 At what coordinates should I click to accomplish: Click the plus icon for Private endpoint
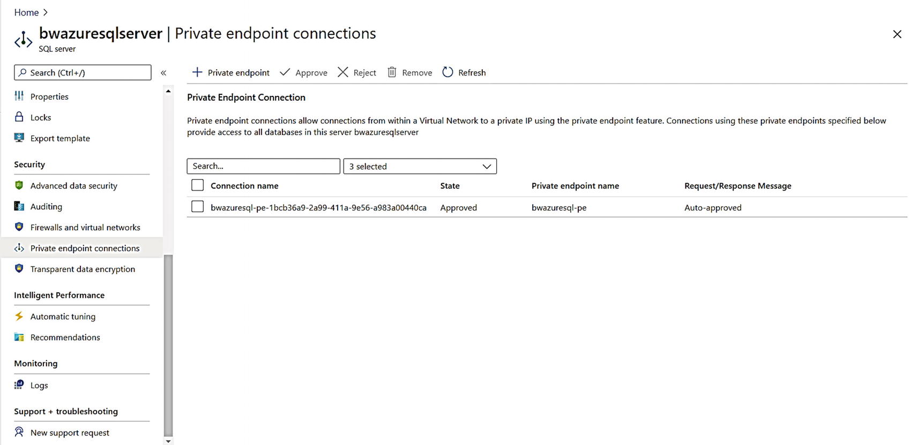[197, 72]
